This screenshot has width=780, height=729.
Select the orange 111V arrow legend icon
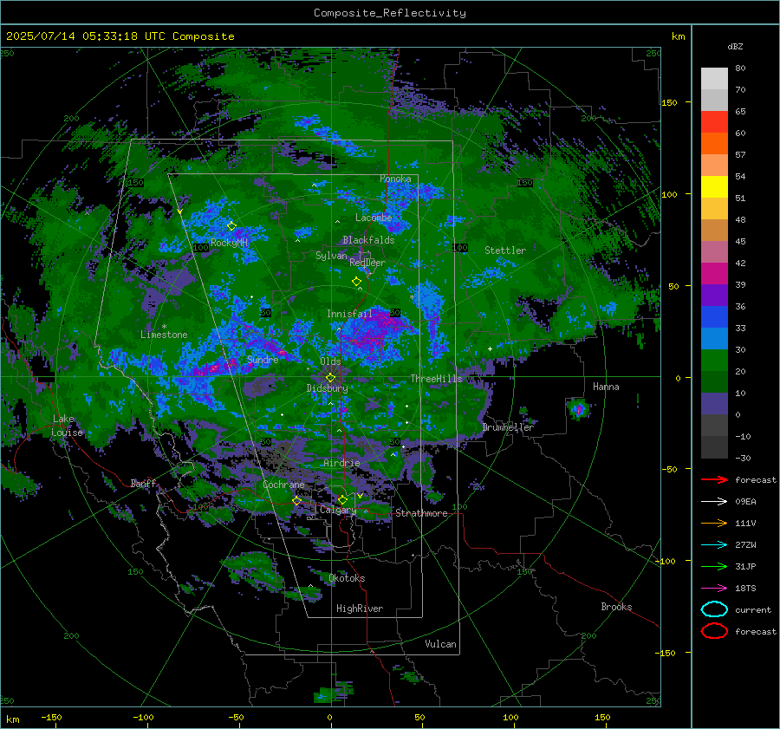714,523
